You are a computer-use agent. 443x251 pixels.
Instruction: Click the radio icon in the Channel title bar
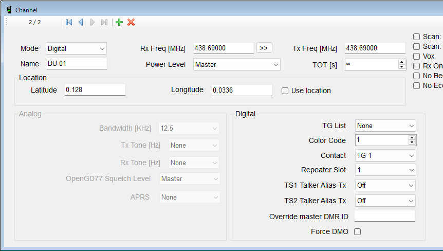[x=9, y=10]
